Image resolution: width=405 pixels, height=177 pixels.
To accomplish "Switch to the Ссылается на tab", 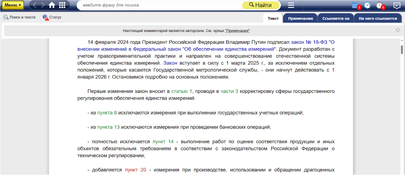I will (x=336, y=18).
